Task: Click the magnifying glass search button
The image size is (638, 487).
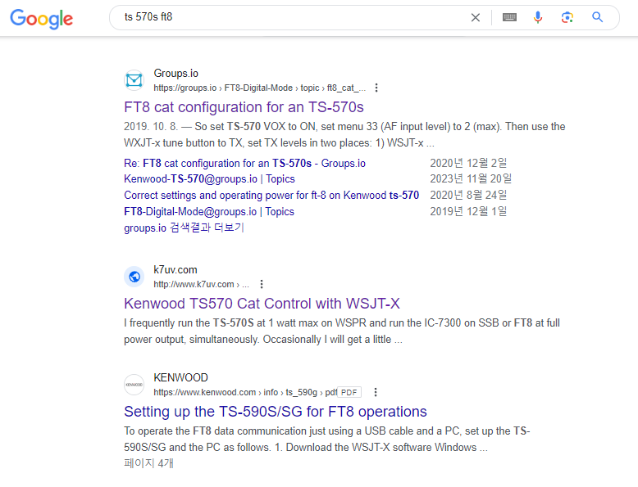Action: point(597,17)
